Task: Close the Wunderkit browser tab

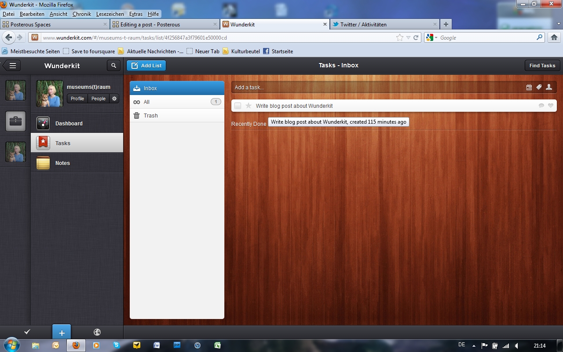Action: pos(325,25)
